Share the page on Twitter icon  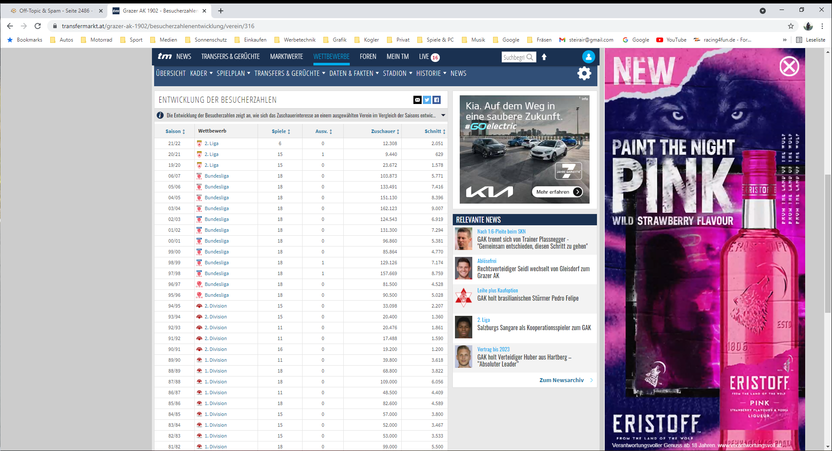427,100
